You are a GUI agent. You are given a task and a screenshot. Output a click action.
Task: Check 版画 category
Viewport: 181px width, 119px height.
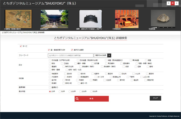click(146, 60)
